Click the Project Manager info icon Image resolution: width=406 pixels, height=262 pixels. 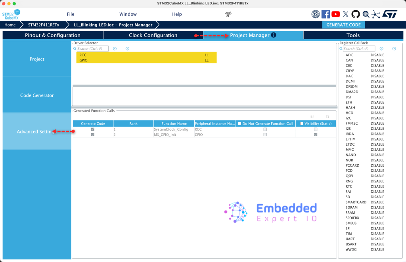tap(274, 35)
